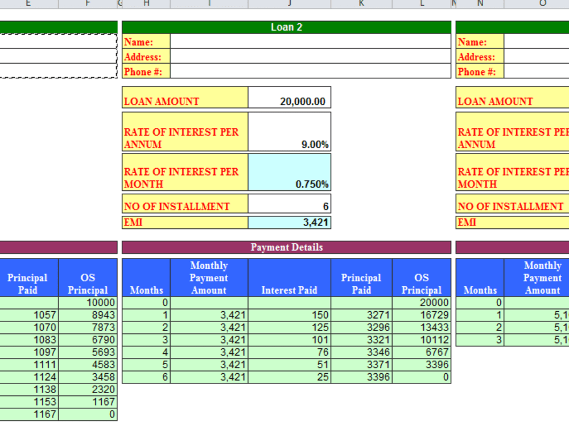Click the Loan 2 Months column header

pyautogui.click(x=146, y=278)
